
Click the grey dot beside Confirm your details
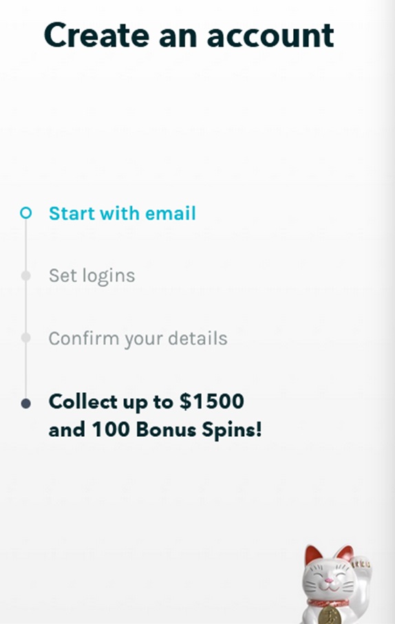pos(26,338)
